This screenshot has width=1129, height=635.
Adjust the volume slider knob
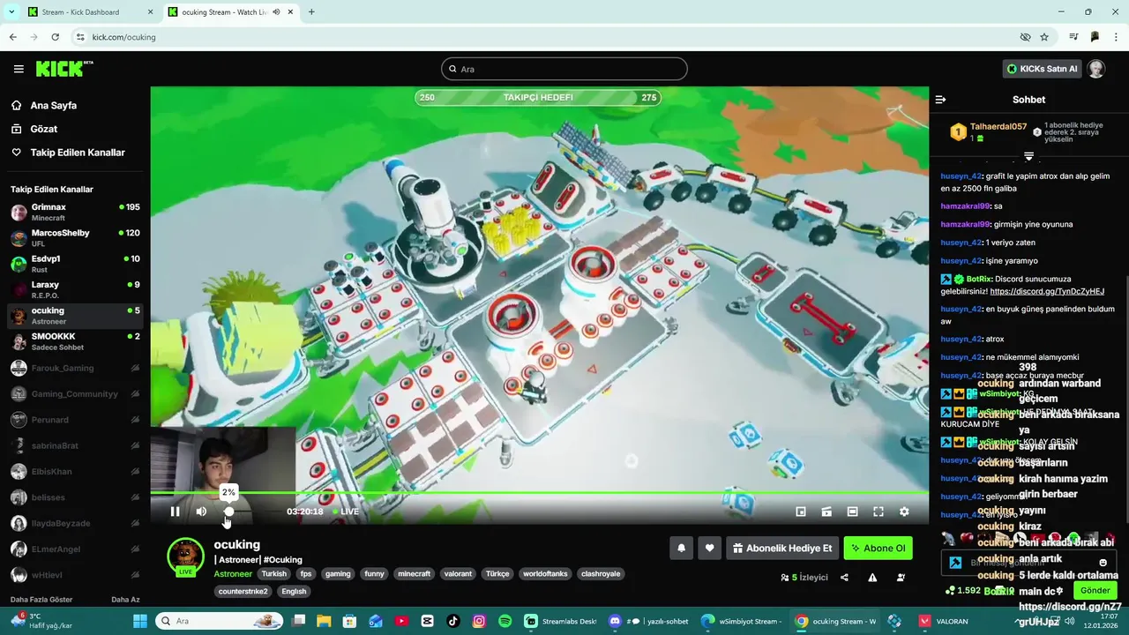point(229,512)
